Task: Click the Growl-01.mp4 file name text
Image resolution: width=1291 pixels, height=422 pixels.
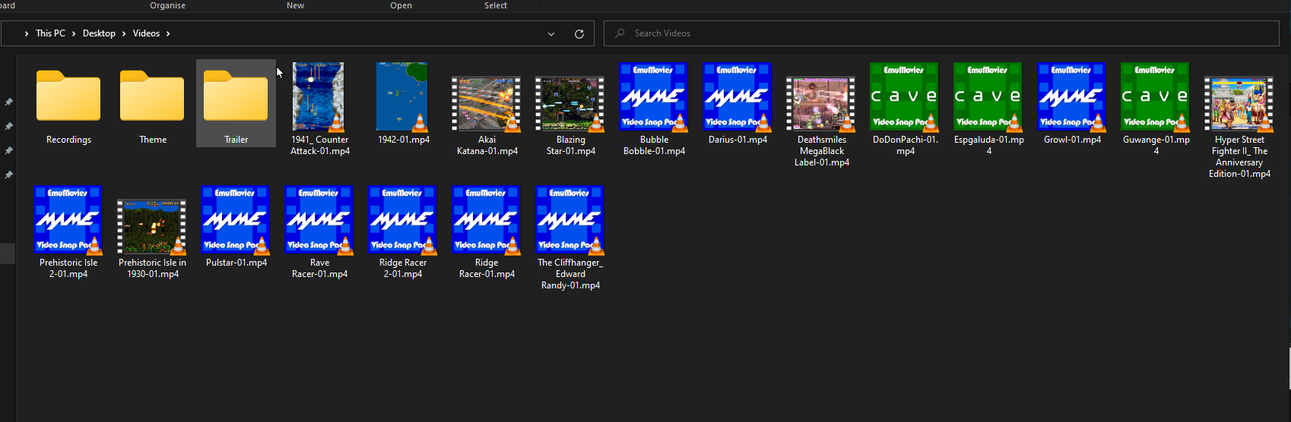Action: [1072, 140]
